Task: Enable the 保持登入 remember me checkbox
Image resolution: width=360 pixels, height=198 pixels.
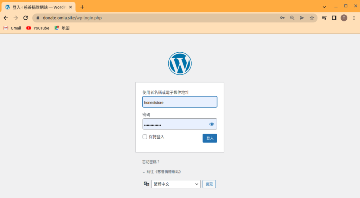Action: click(145, 137)
